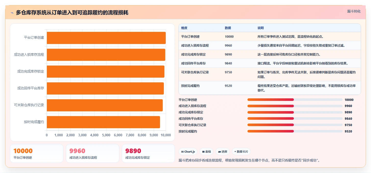Click the 成功回传平台库存 chart y-axis label
The image size is (371, 173).
point(31,88)
